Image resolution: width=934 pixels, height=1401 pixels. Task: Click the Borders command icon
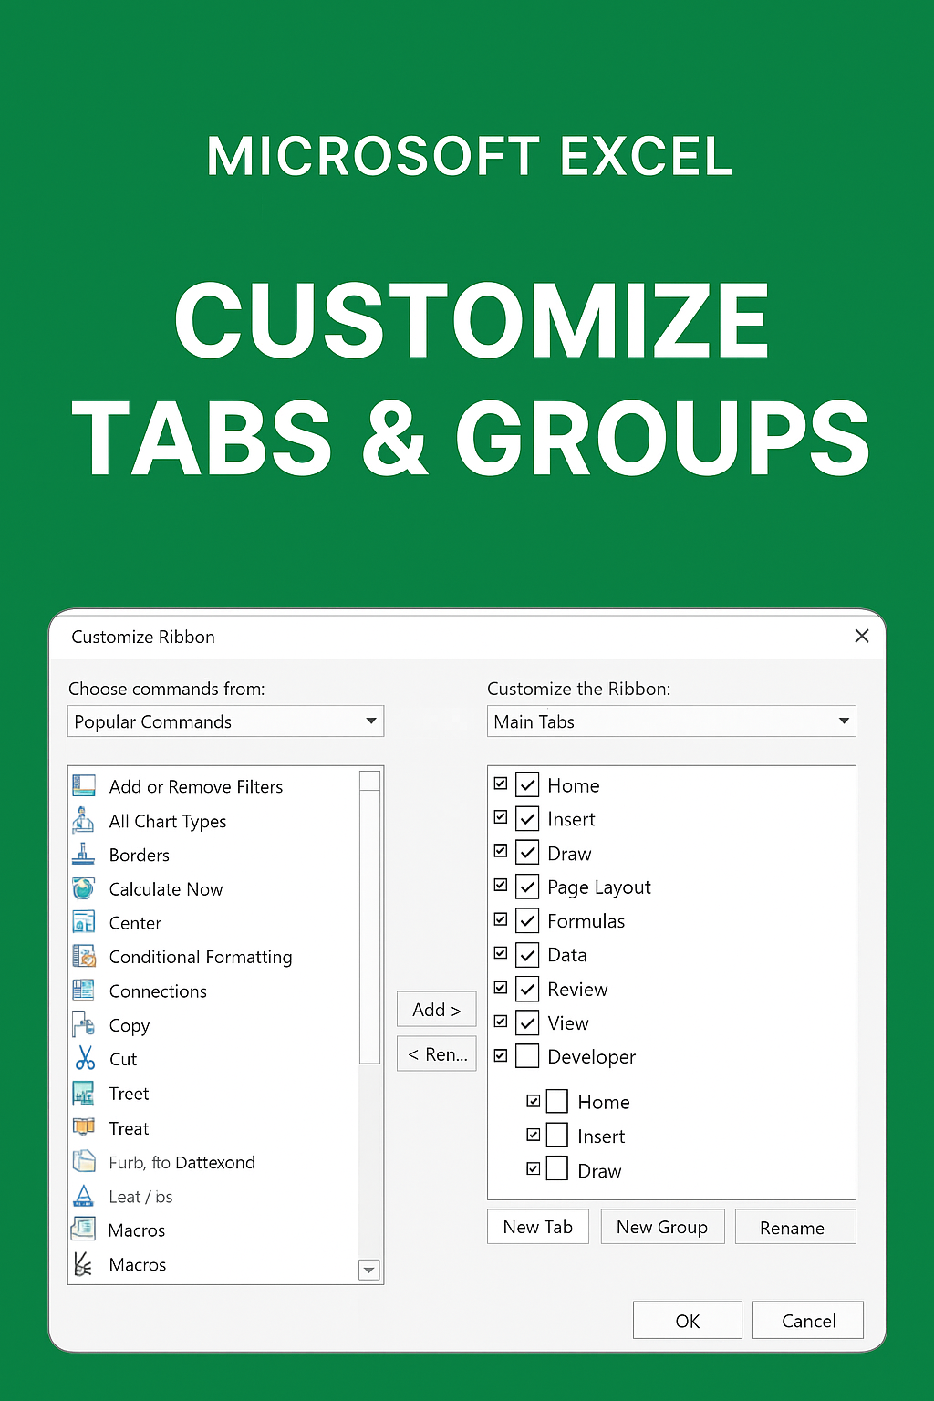[83, 855]
